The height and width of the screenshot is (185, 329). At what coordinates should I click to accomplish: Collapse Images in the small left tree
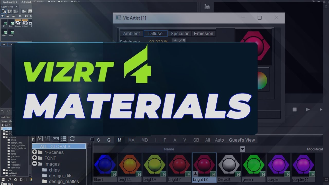(4, 137)
